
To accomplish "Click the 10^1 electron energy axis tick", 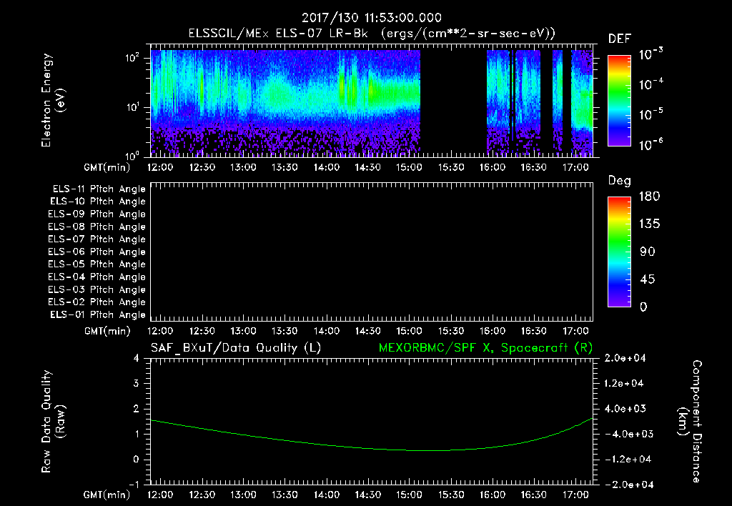I will (x=132, y=107).
